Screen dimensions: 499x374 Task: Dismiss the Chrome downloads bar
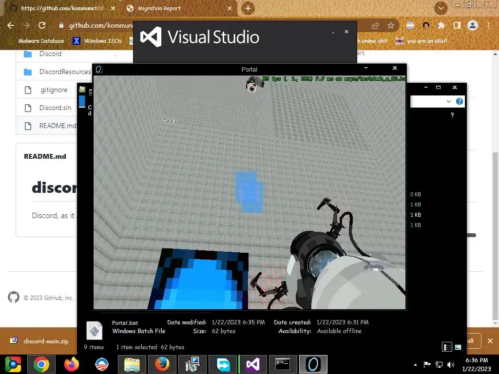[x=490, y=341]
